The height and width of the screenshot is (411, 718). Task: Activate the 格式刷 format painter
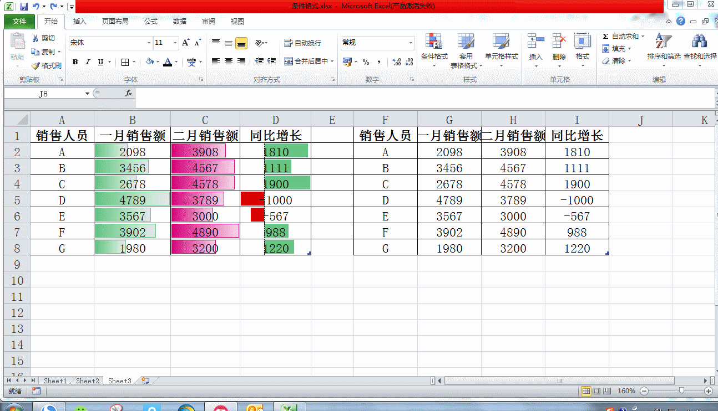point(47,65)
